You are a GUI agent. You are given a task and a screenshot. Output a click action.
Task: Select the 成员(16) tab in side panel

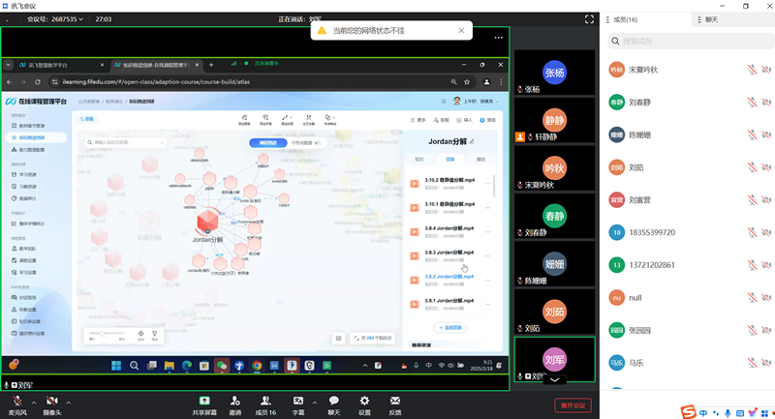[624, 19]
